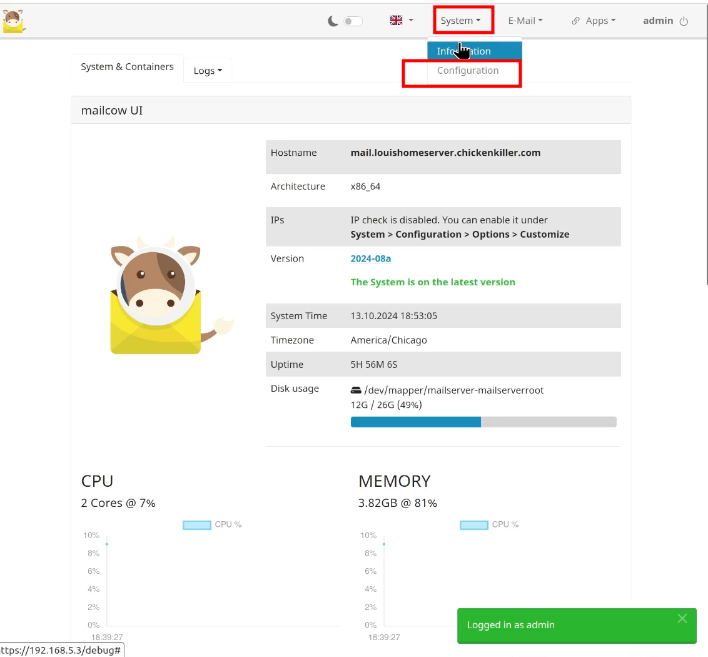Click the America/Chicago timezone value
The image size is (708, 657).
(x=388, y=340)
